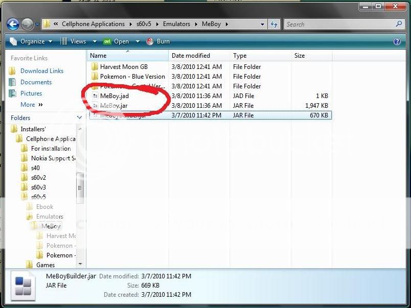Image resolution: width=411 pixels, height=308 pixels.
Task: Select the Ebook folder in the tree
Action: click(44, 207)
